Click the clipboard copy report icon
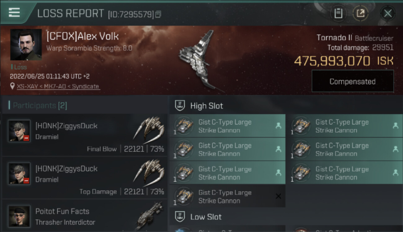The image size is (403, 232). point(338,13)
